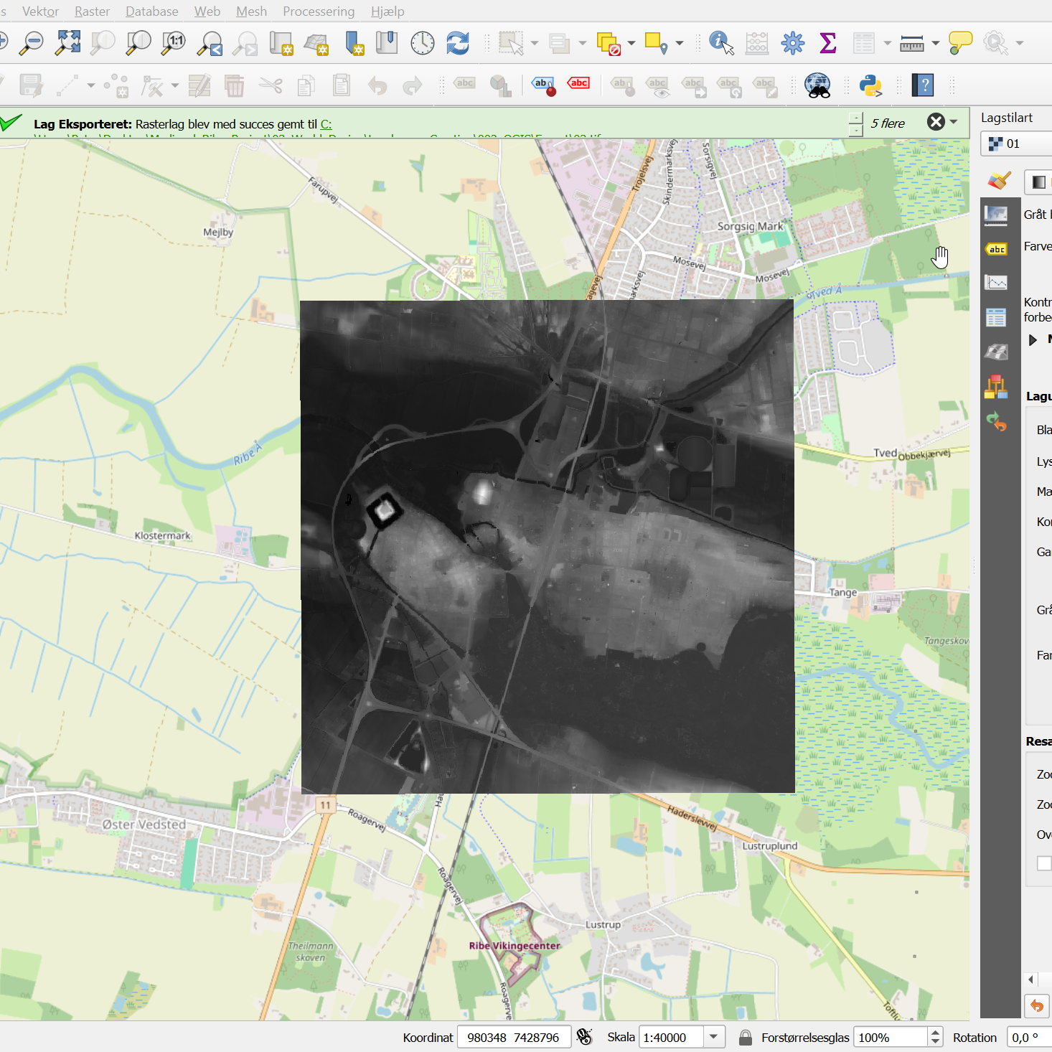This screenshot has width=1052, height=1052.
Task: Expand the collapsed triangle section
Action: click(1033, 339)
